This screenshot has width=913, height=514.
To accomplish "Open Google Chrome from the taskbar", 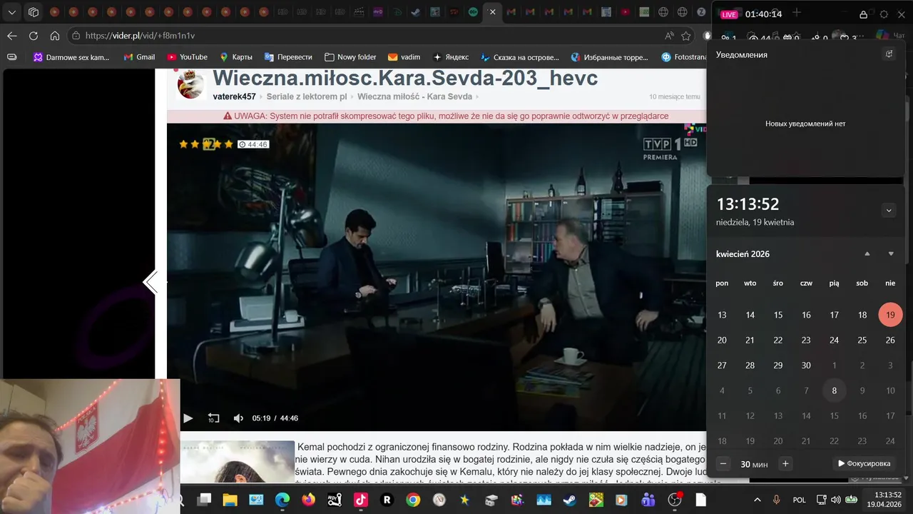I will (413, 500).
